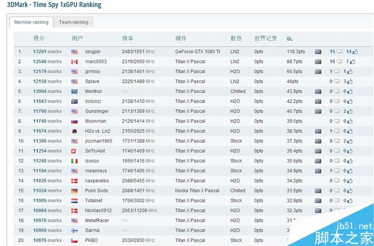This screenshot has height=246, width=374.
Task: Open user profile MetalRacer
Action: [97, 220]
